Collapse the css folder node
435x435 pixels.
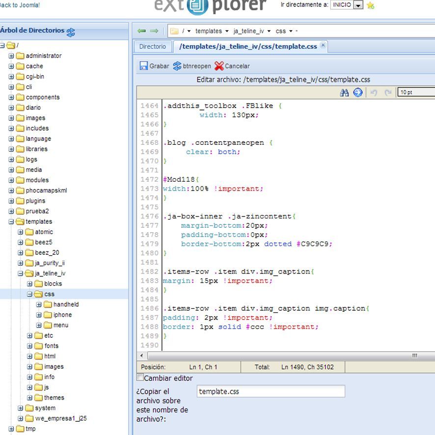(x=29, y=294)
